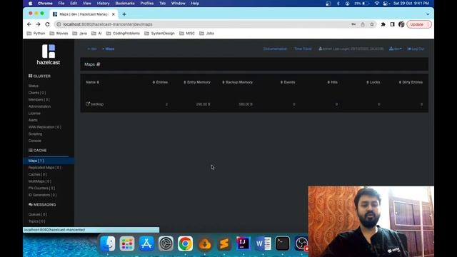The height and width of the screenshot is (257, 457).
Task: Sort table by Entry Memory column
Action: [197, 82]
